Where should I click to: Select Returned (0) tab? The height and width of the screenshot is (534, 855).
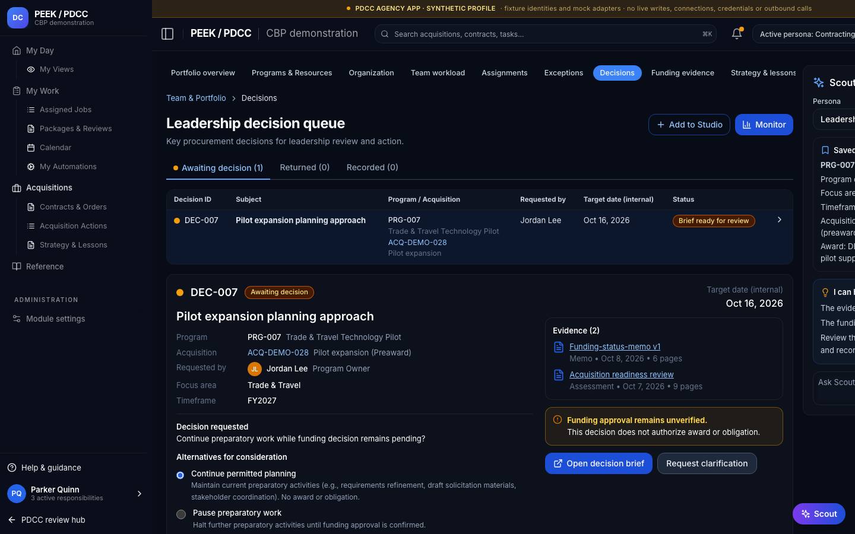coord(305,167)
